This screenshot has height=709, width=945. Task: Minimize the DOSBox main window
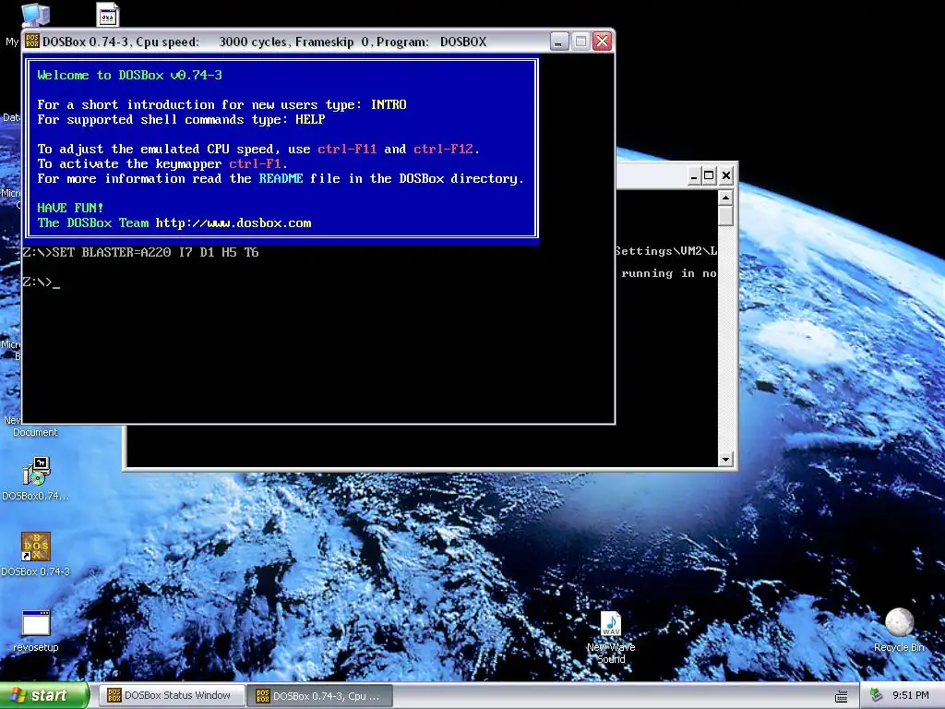point(559,41)
